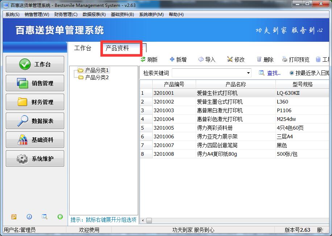The height and width of the screenshot is (236, 332).
Task: Click the 刷新 refresh toolbar icon
Action: pyautogui.click(x=143, y=60)
